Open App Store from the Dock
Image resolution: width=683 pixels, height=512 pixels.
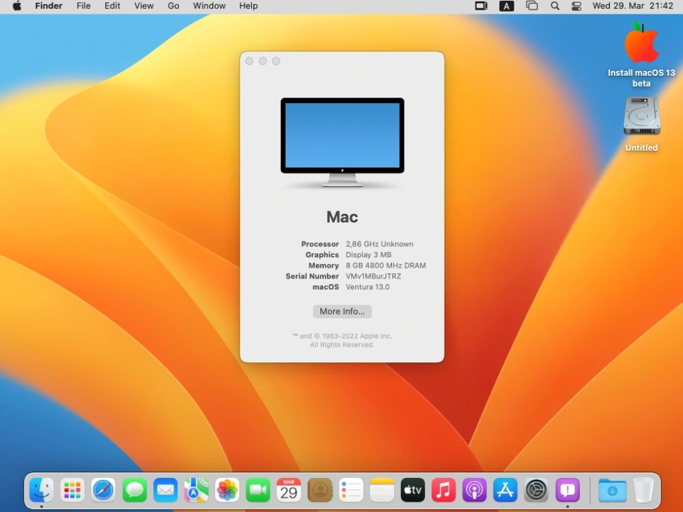pos(505,490)
